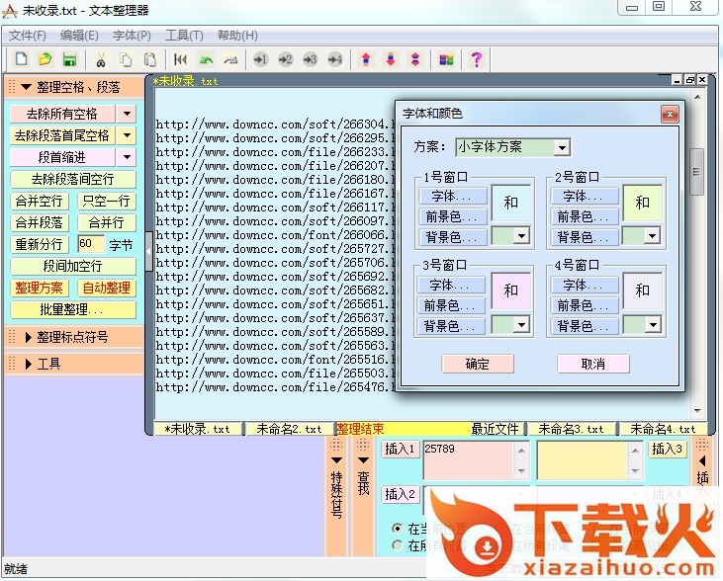Screen dimensions: 723x581
Task: Click the purple question mark help icon
Action: [477, 60]
